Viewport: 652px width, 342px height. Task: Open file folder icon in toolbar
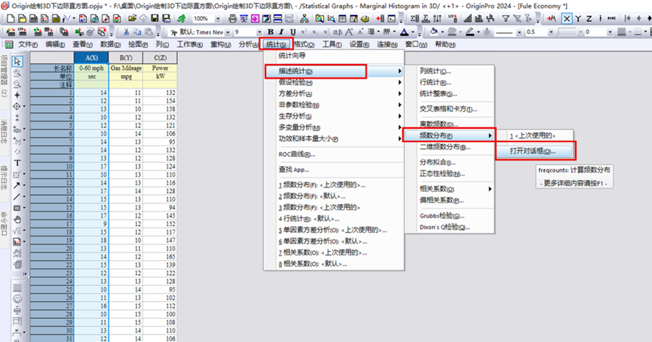click(132, 19)
